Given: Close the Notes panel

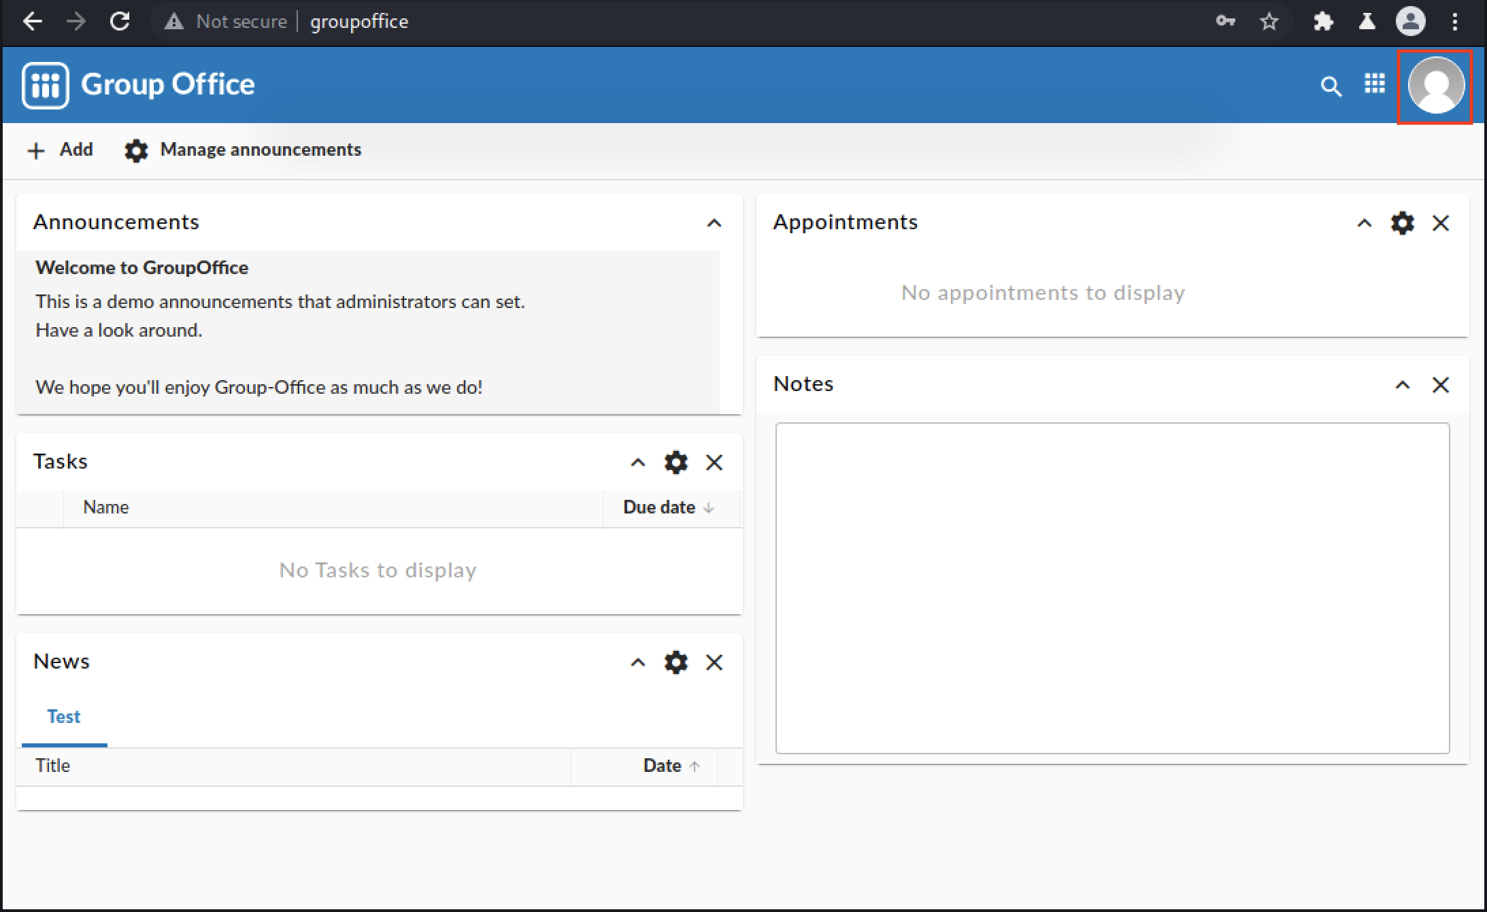Looking at the screenshot, I should click(x=1440, y=385).
